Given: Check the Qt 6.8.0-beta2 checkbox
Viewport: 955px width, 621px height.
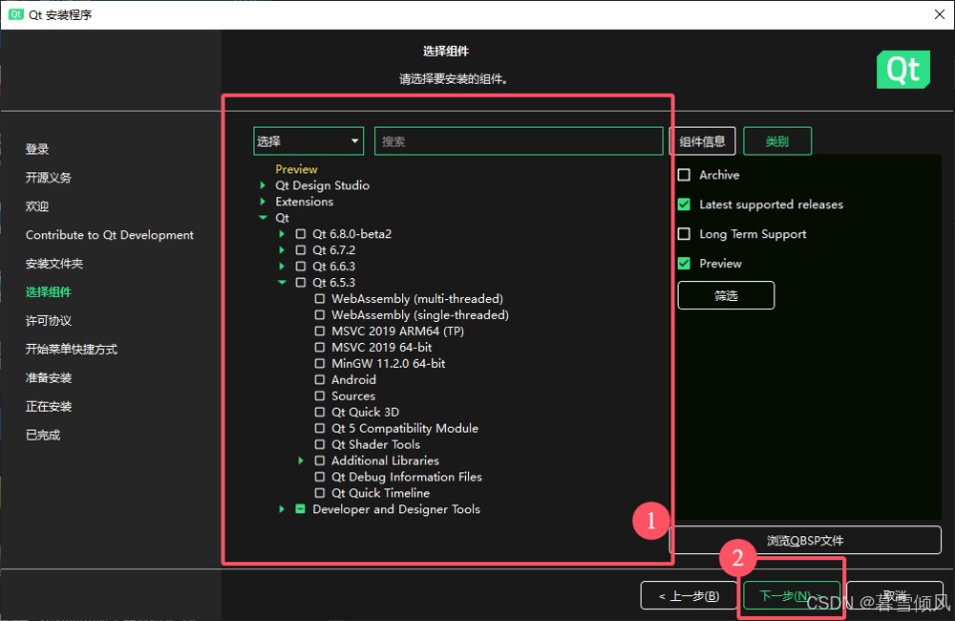Looking at the screenshot, I should coord(300,233).
